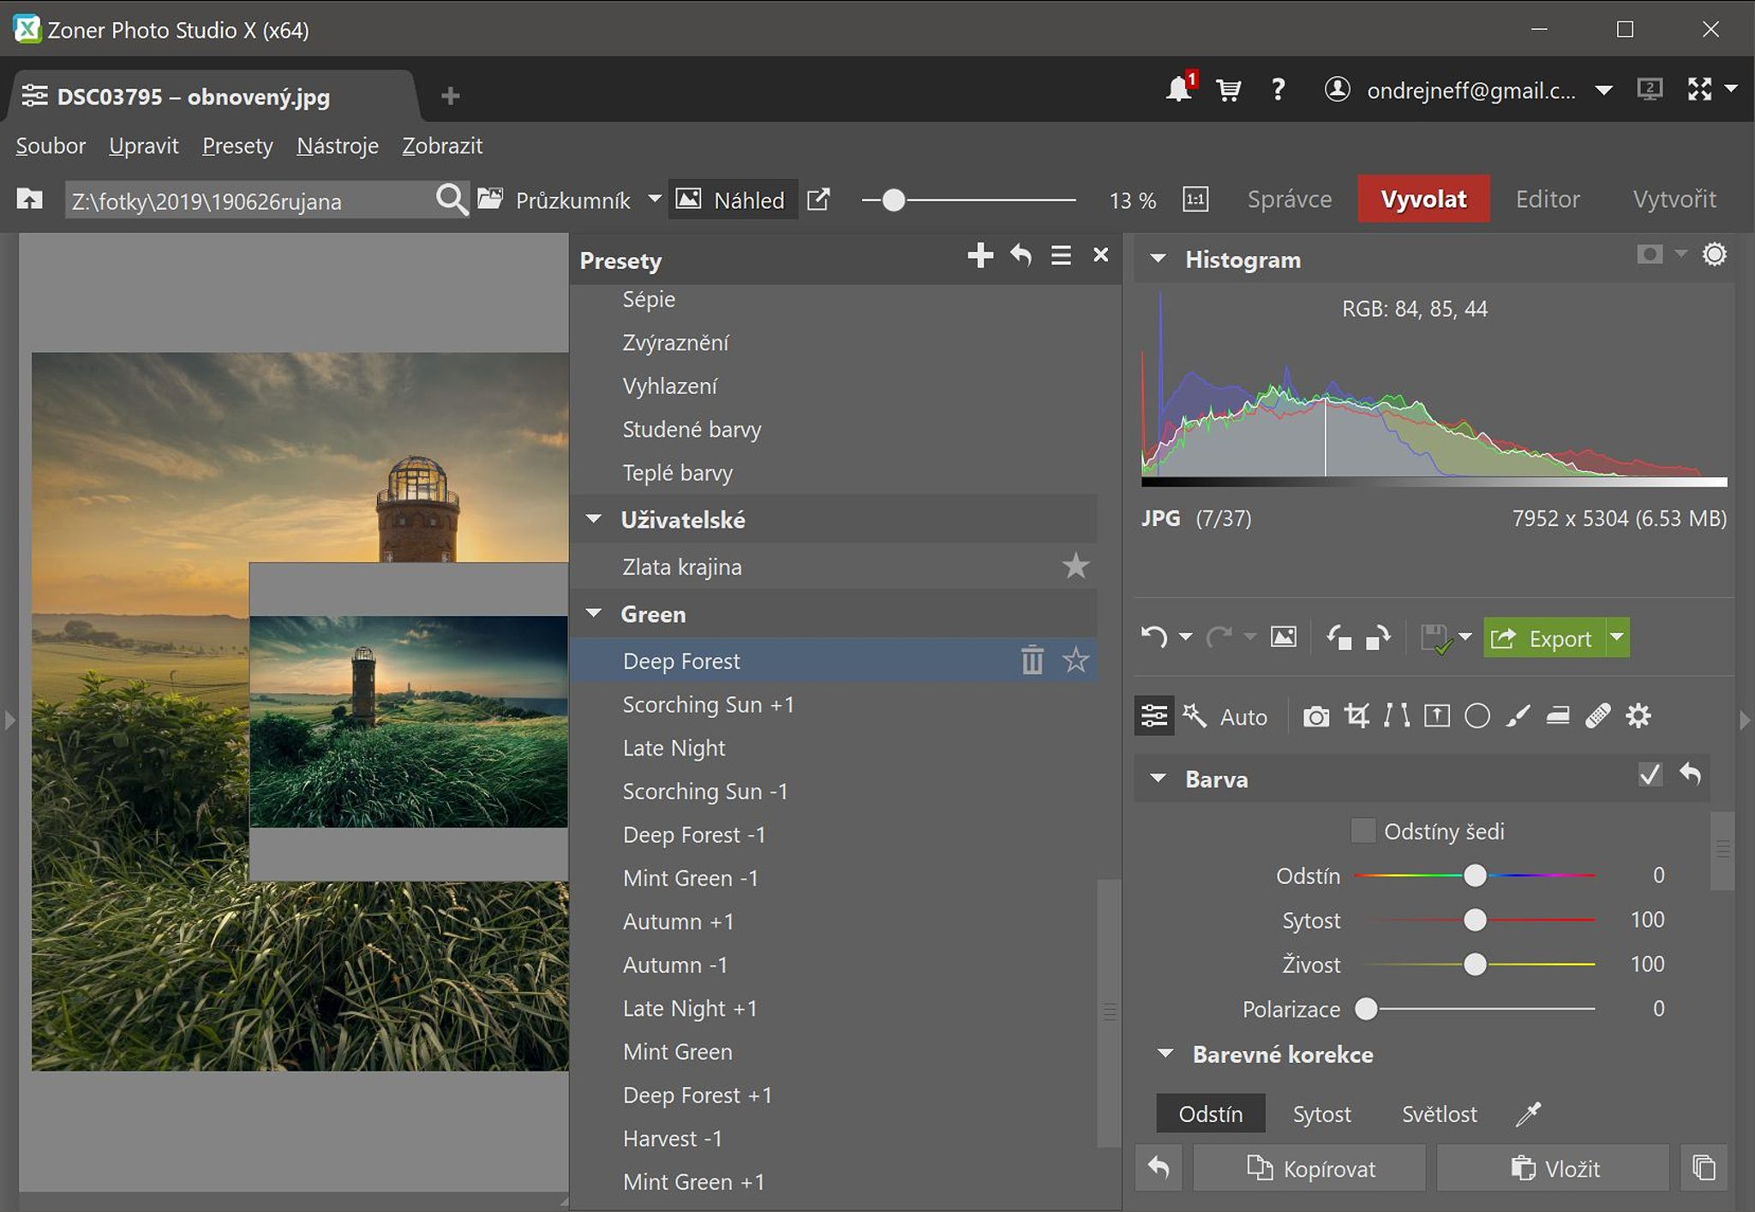The height and width of the screenshot is (1212, 1755).
Task: Click the search magnifier icon
Action: [451, 200]
